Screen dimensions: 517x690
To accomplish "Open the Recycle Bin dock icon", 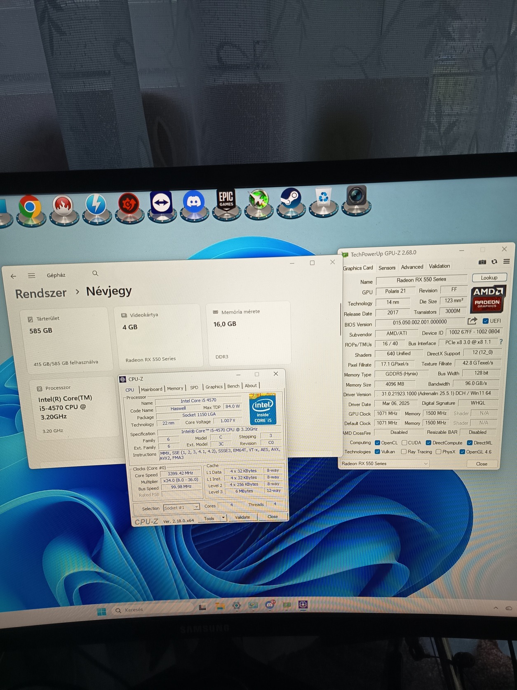I will click(x=324, y=198).
